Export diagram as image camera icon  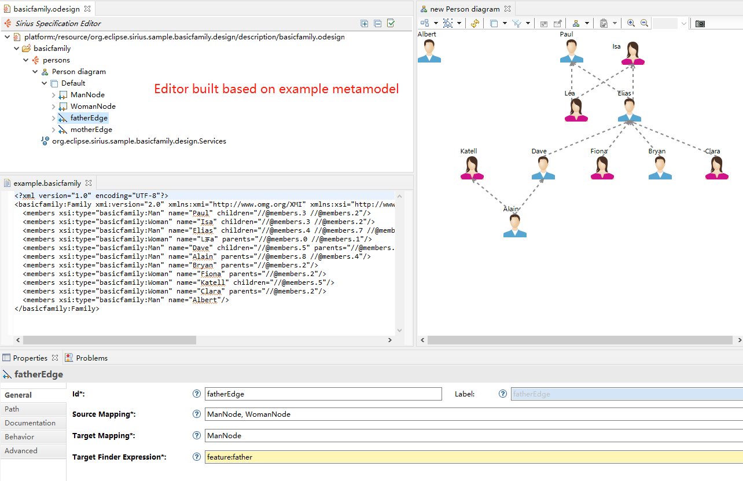pos(700,23)
